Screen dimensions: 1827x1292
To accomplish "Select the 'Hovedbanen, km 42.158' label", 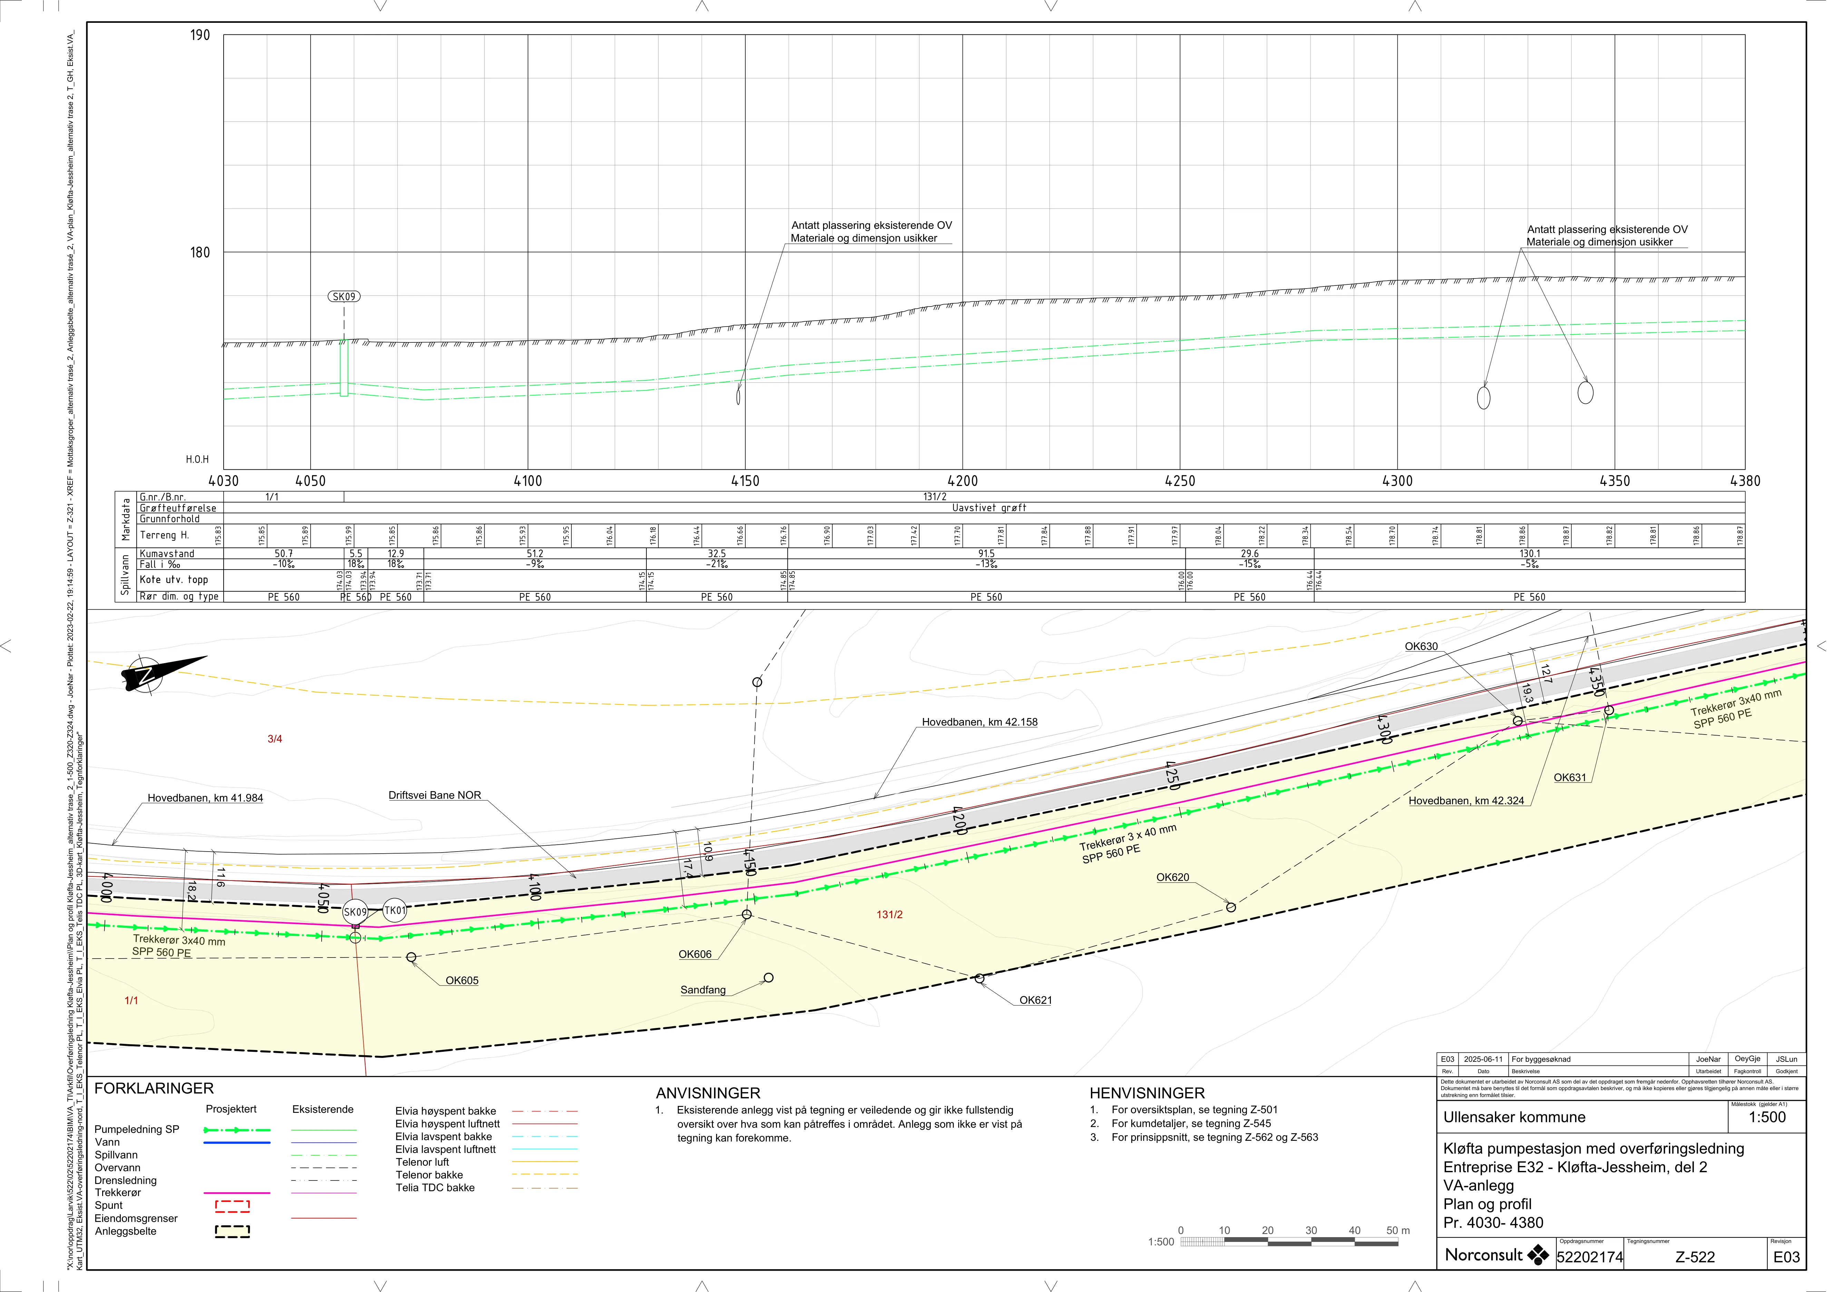I will coord(979,722).
